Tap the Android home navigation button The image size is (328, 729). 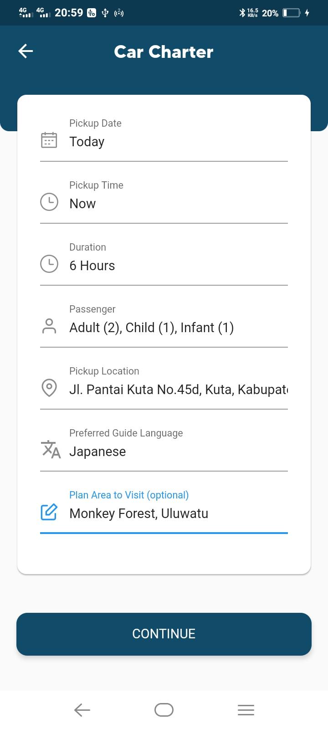pos(164,710)
